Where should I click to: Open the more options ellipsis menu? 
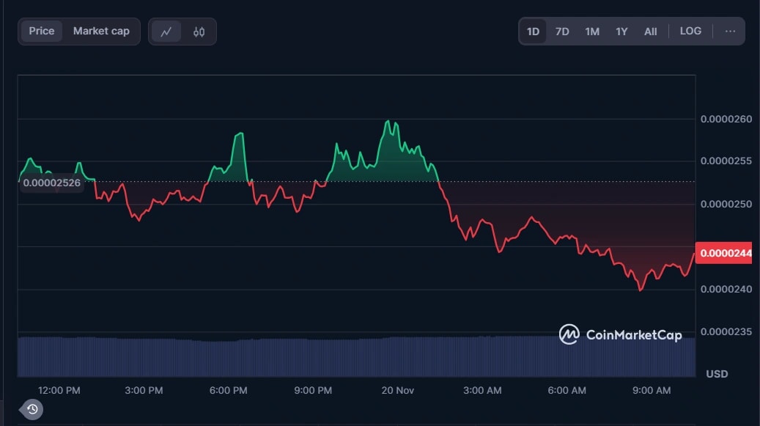pyautogui.click(x=730, y=32)
